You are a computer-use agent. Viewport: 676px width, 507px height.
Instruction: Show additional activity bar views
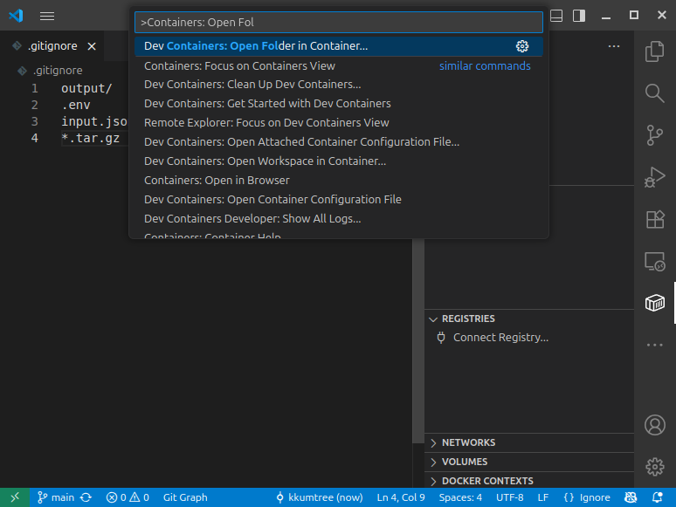pyautogui.click(x=654, y=345)
